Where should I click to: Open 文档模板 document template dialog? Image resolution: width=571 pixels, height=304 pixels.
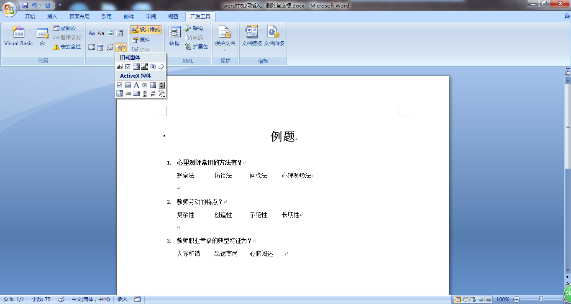pos(251,36)
